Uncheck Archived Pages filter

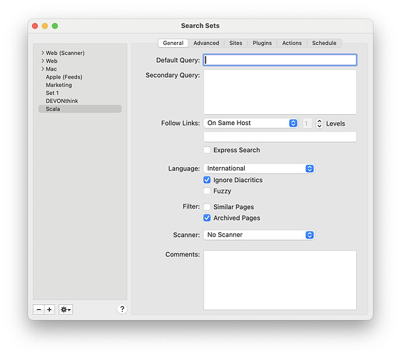[x=207, y=218]
